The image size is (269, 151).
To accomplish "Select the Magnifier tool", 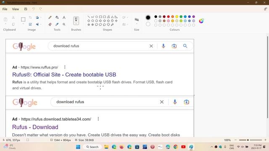I will (x=64, y=24).
